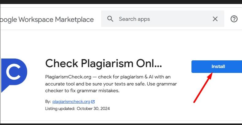
Task: Click the October 30, 2024 date text
Action: [93, 108]
